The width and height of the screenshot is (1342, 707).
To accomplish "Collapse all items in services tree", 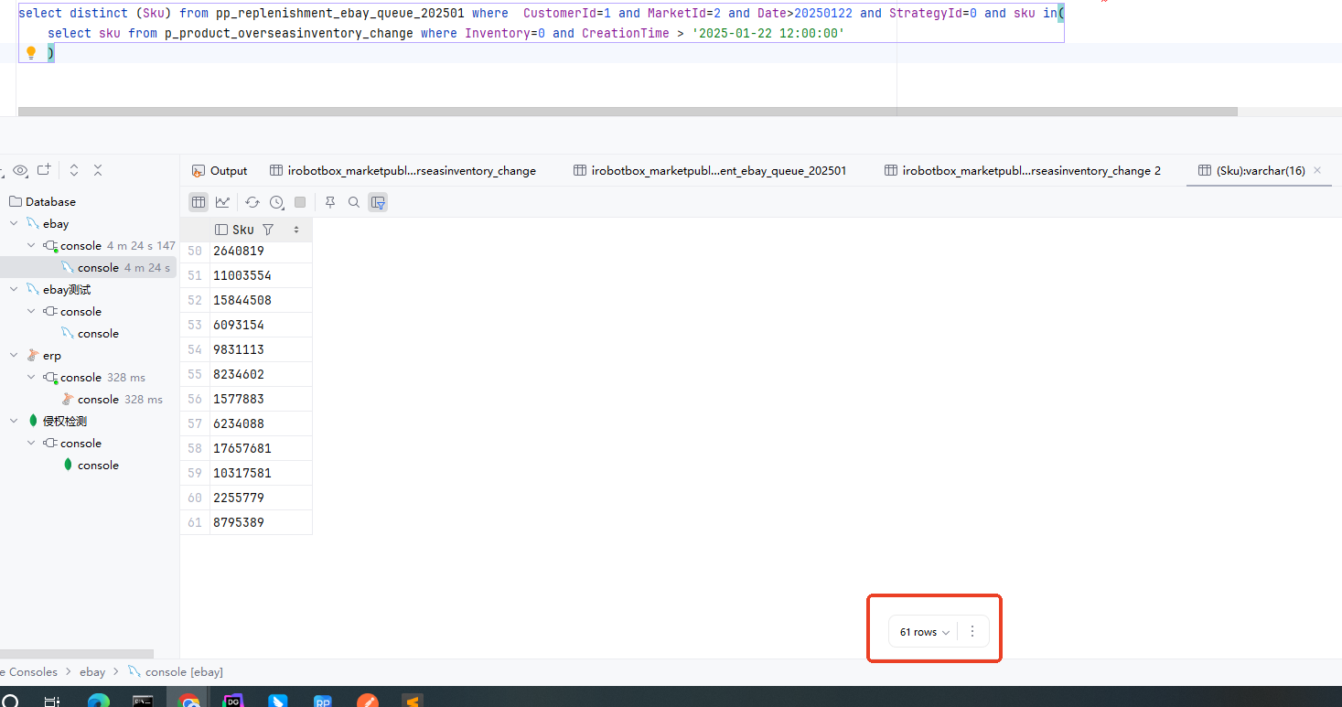I will (98, 170).
